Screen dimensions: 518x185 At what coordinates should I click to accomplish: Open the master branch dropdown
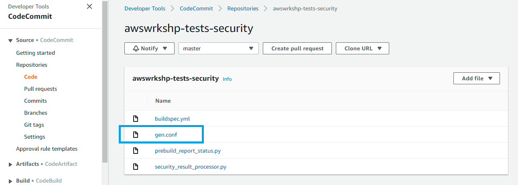point(219,48)
